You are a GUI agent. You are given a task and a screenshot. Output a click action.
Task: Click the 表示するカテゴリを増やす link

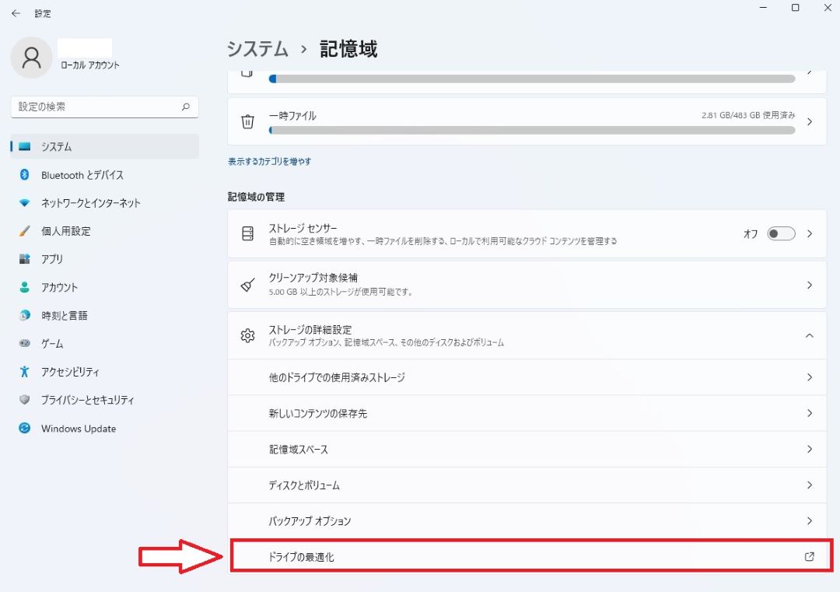[268, 161]
